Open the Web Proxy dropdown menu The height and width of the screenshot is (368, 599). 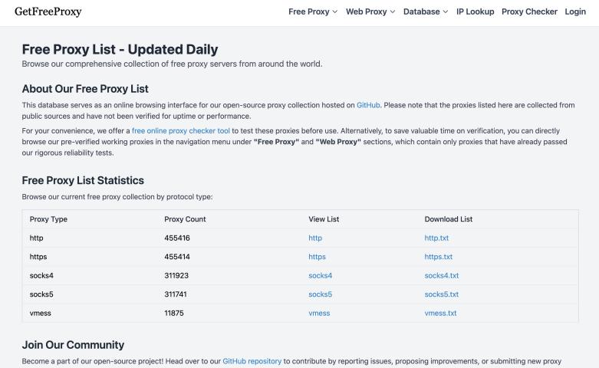pos(370,11)
